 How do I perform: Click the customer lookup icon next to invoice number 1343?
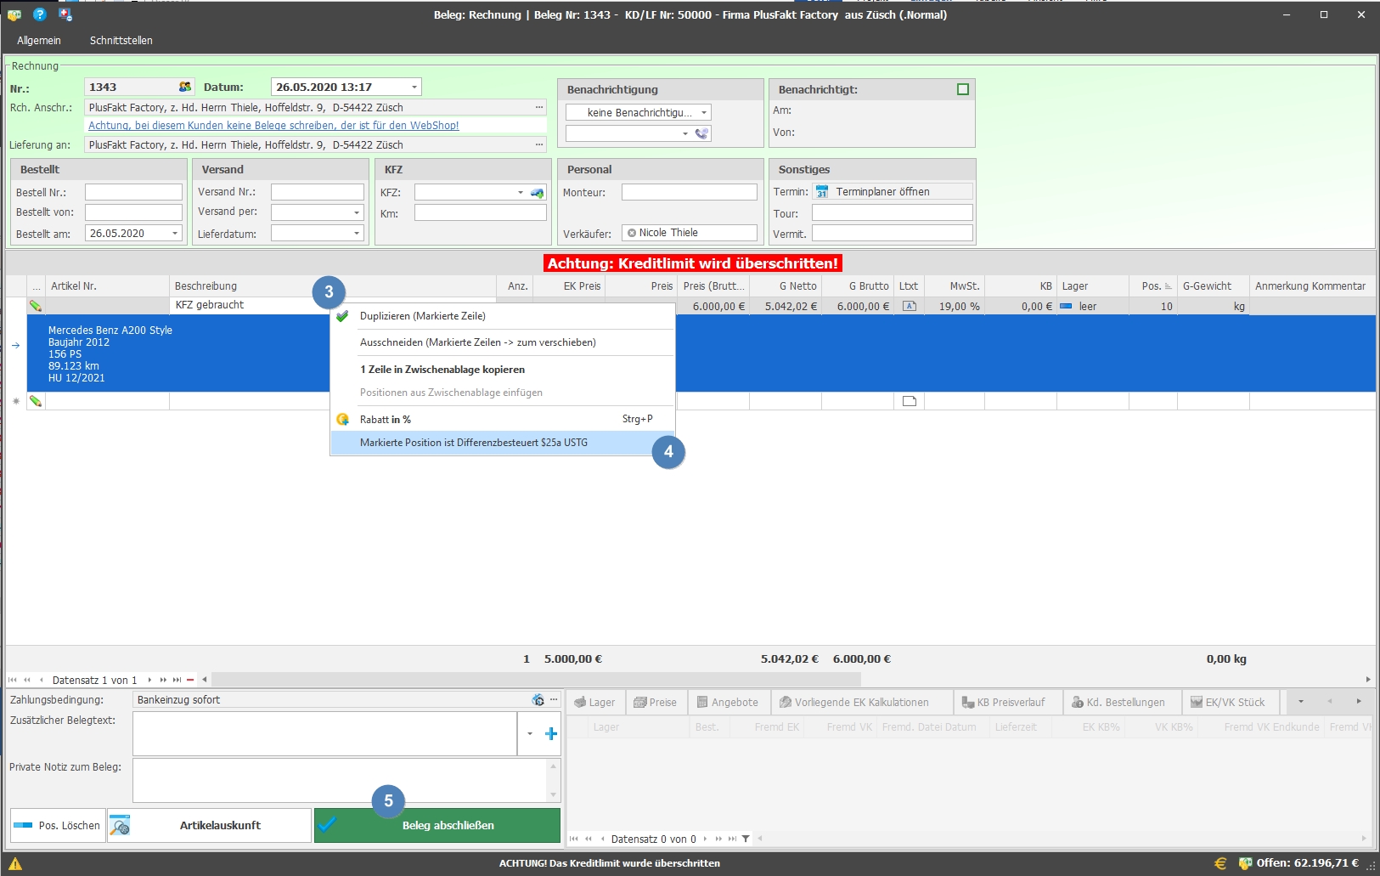185,87
